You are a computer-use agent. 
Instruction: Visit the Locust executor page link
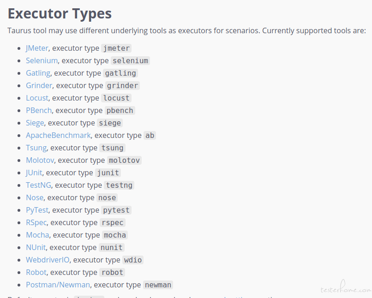[x=37, y=98]
